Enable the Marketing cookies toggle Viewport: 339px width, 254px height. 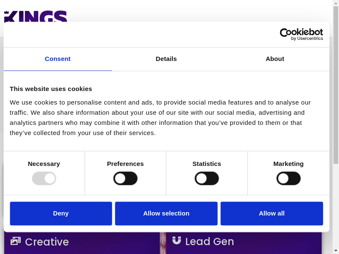pyautogui.click(x=289, y=178)
